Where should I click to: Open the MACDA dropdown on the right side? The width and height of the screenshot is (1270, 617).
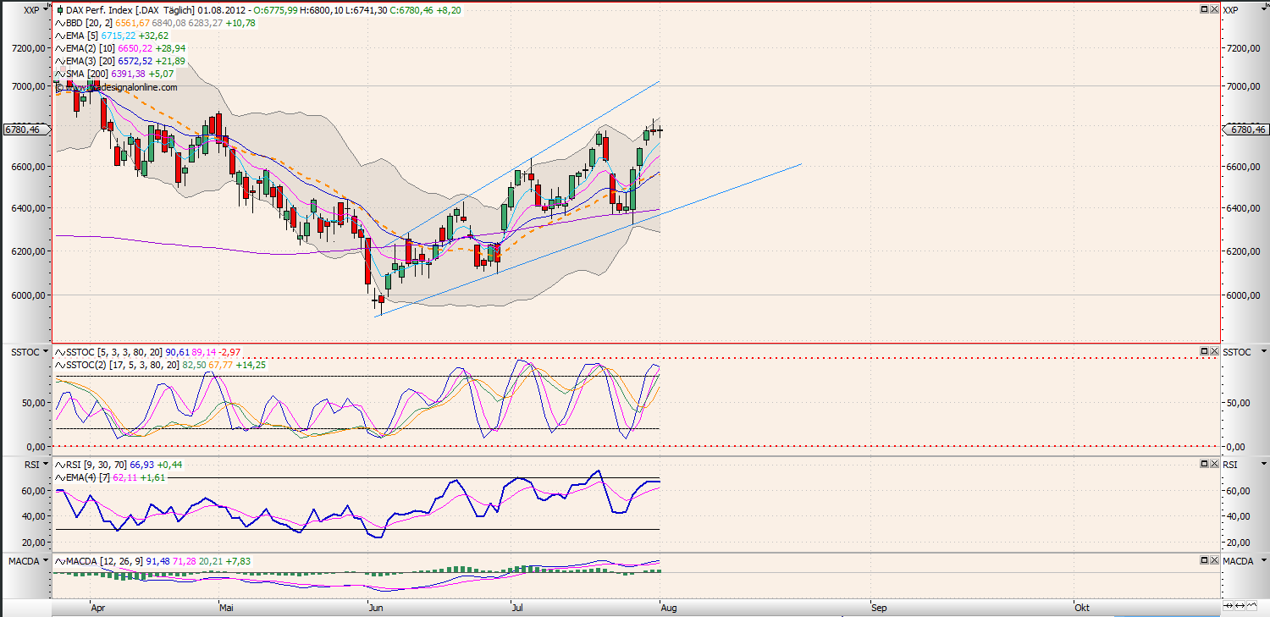click(x=1264, y=560)
